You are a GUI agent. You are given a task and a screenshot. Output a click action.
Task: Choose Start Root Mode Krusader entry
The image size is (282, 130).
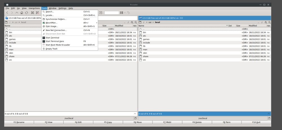tap(70, 45)
